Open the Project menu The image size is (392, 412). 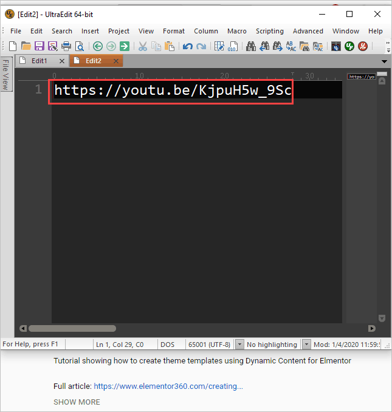tap(119, 31)
